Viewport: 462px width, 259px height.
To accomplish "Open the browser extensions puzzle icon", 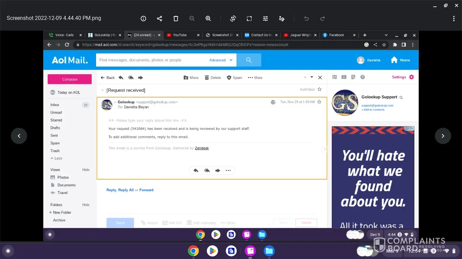I will 395,45.
